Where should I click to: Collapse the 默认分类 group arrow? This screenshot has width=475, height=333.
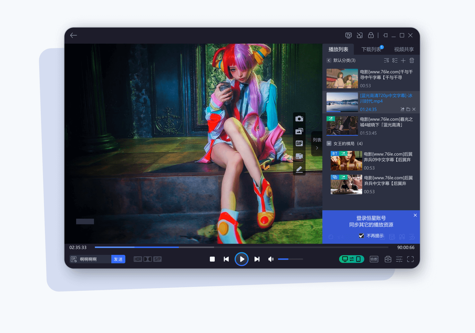(x=329, y=61)
